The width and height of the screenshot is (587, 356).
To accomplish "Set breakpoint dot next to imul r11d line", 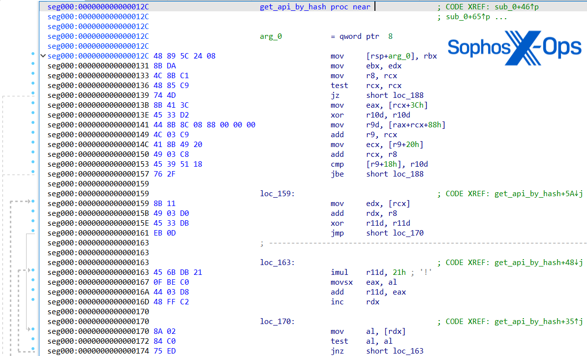I will tap(32, 270).
